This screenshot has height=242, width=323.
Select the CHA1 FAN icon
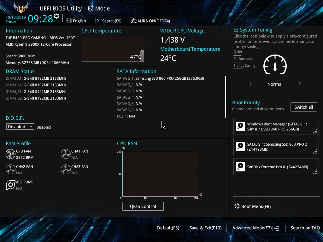[x=66, y=154]
